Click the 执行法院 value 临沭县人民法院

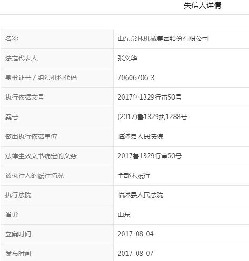[140, 195]
